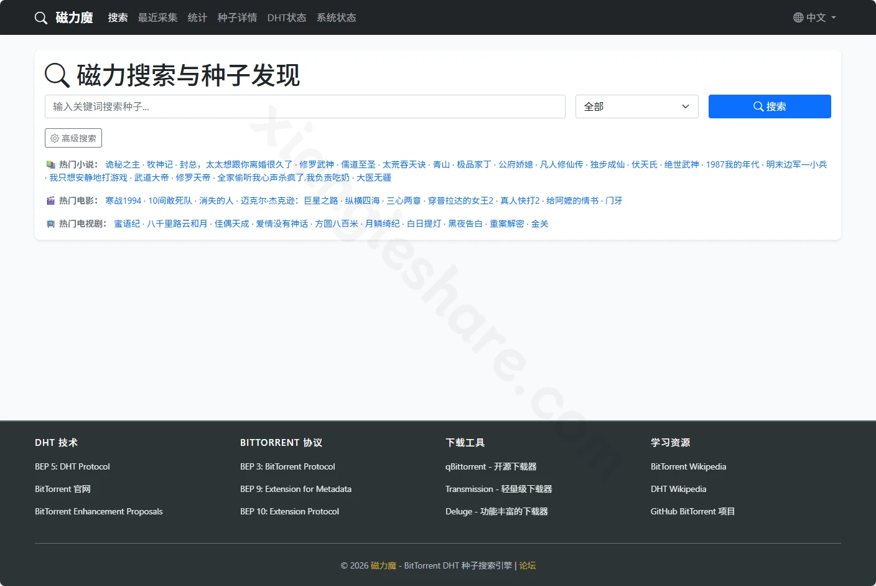
Task: Click hot movie 迈克尔·杰克逊：巨星之路
Action: [x=289, y=201]
